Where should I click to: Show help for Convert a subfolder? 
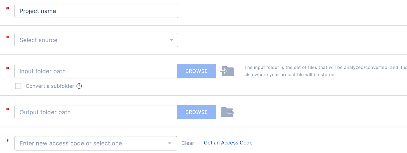(79, 86)
